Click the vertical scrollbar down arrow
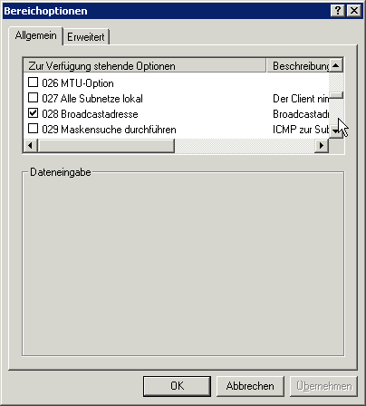This screenshot has width=366, height=406. coord(336,131)
